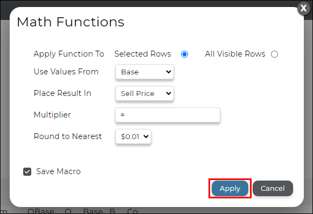Screen dimensions: 313x214
Task: Click the chevron arrow on the Base dropdown
Action: click(169, 72)
